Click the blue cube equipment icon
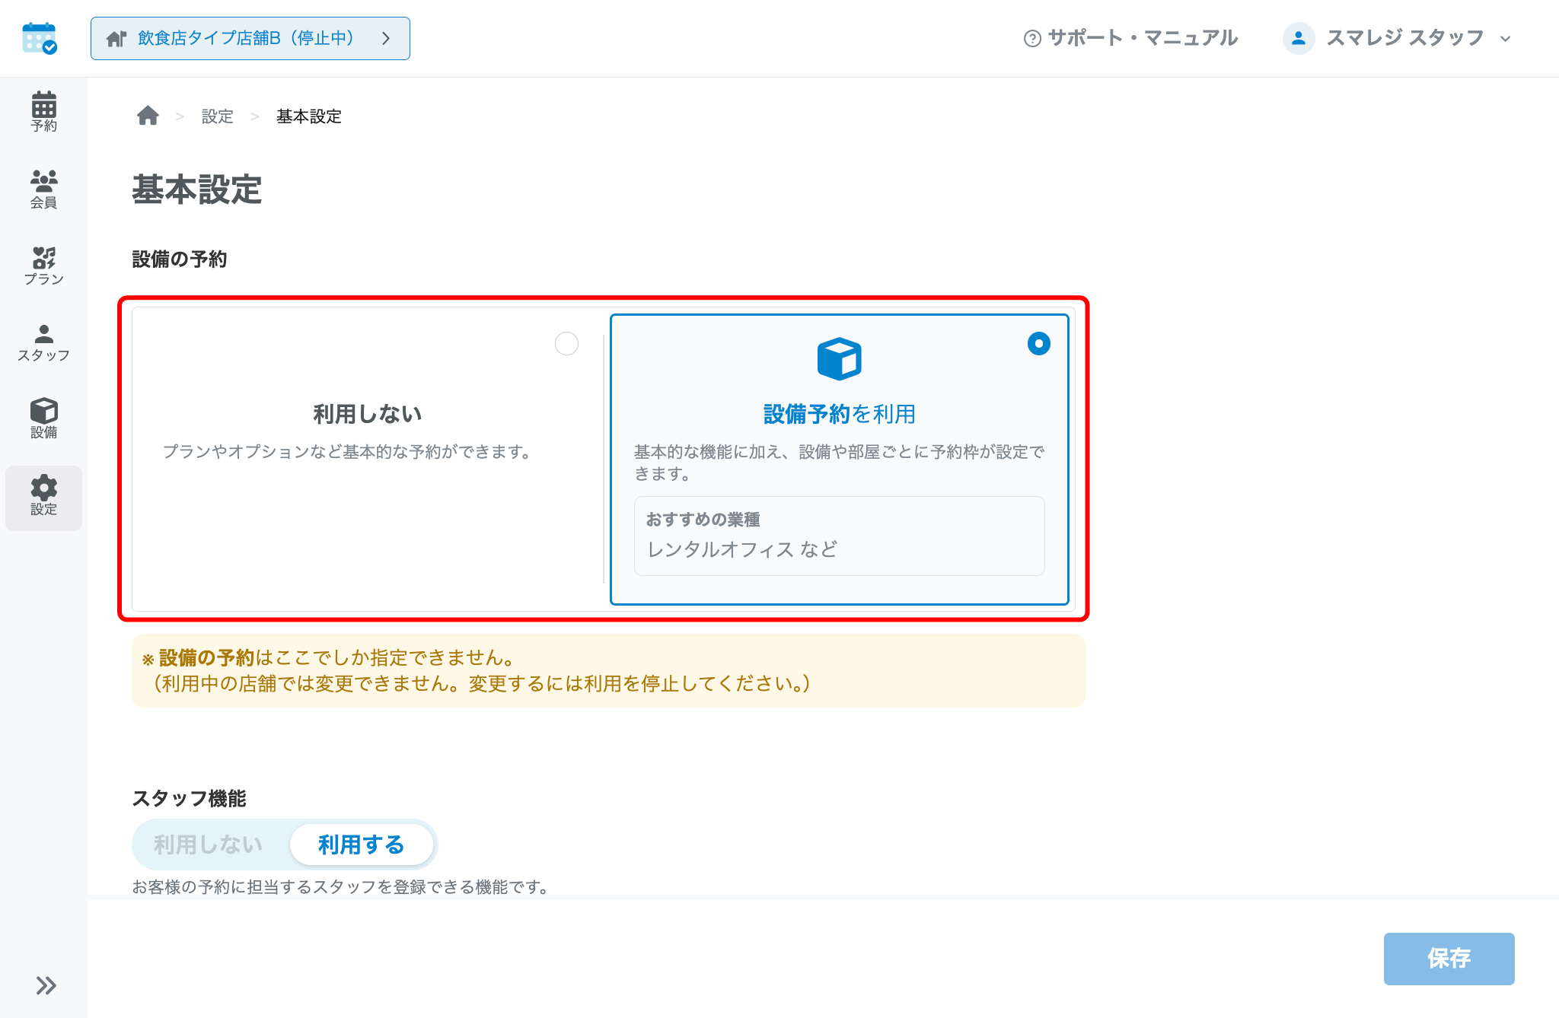The height and width of the screenshot is (1018, 1559). [839, 358]
